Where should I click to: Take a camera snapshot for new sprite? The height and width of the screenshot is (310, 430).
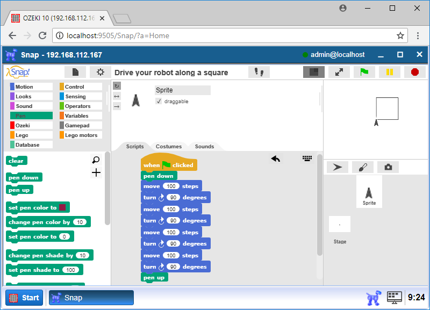[388, 167]
